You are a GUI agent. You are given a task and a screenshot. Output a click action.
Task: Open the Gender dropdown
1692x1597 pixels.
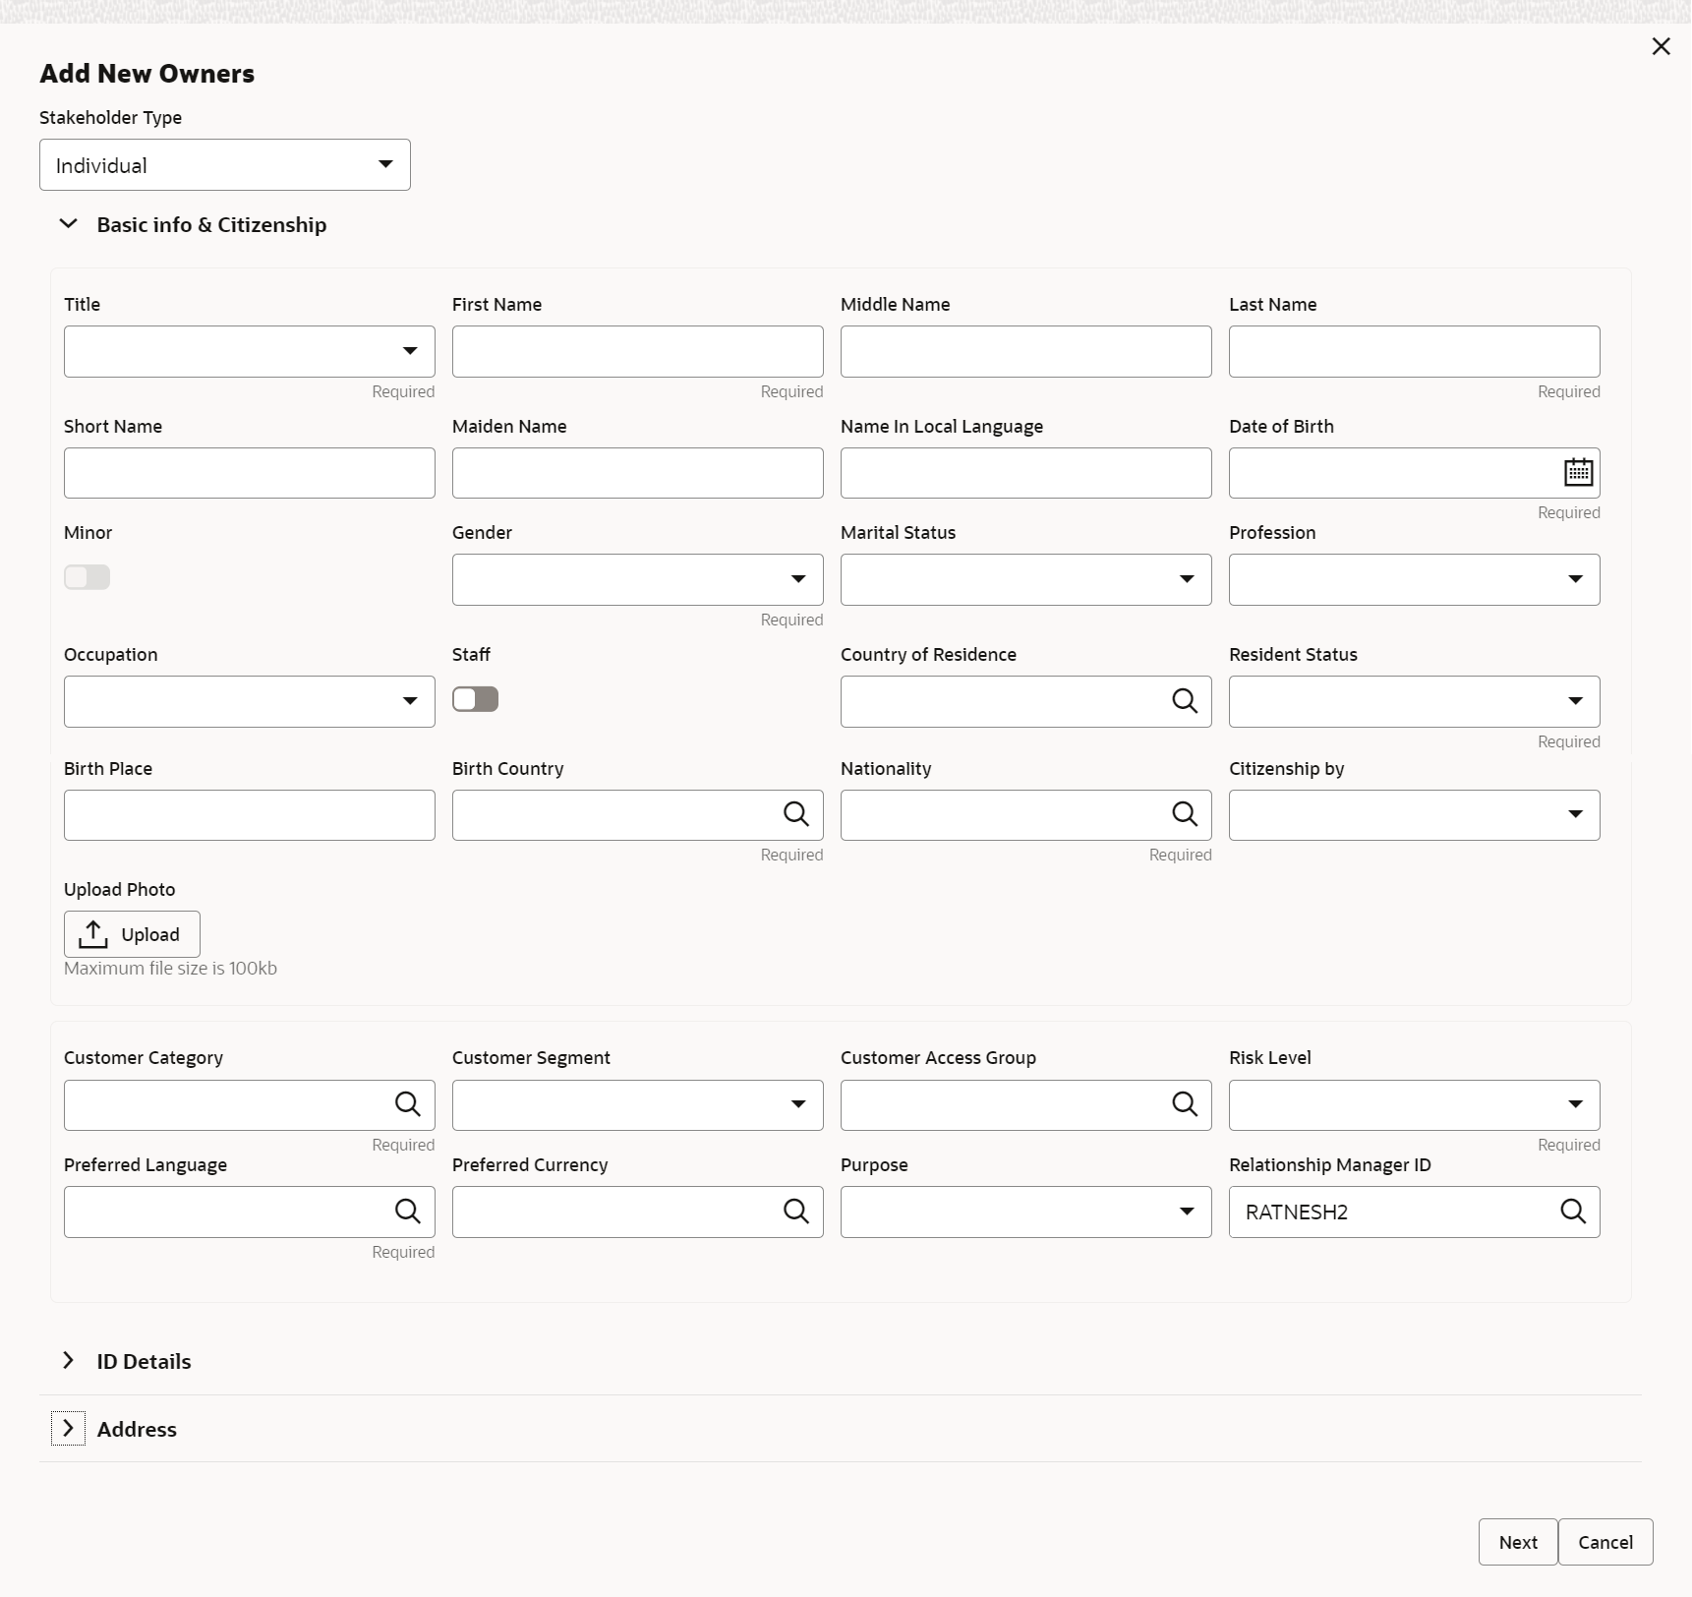(x=638, y=580)
